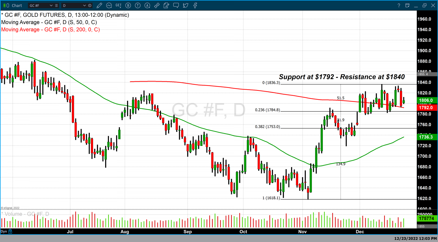
Task: Click the 0 (1836.3) Fibonacci label
Action: [x=271, y=83]
